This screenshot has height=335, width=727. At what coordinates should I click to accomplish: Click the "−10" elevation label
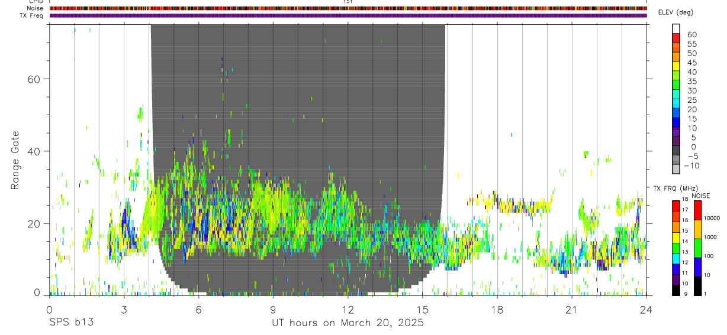pos(691,166)
